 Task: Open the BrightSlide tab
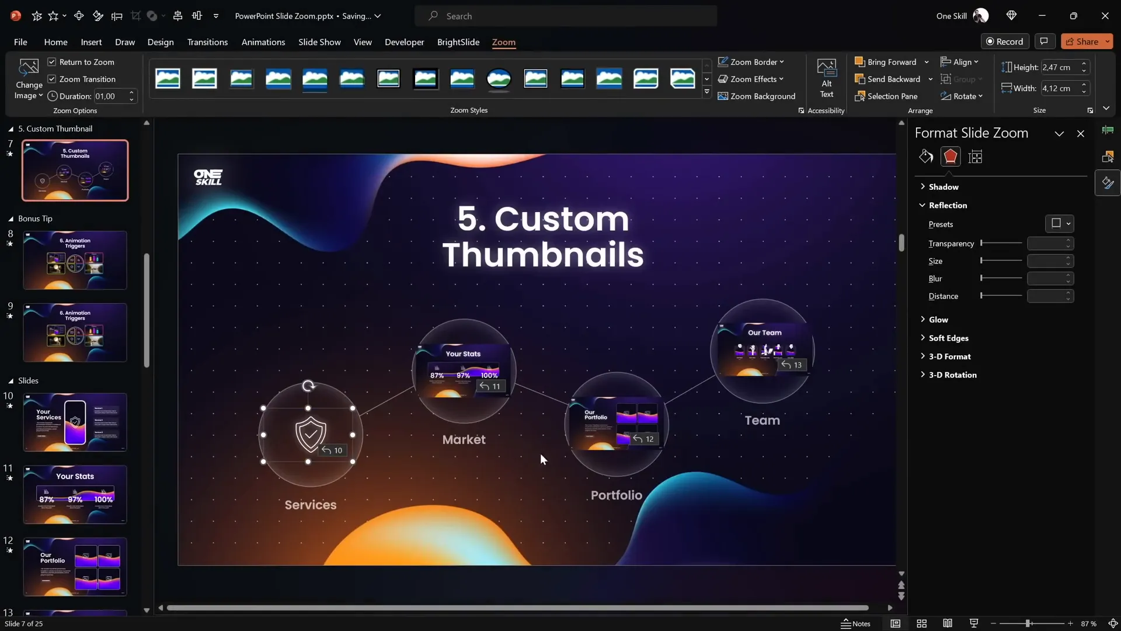[x=458, y=42]
